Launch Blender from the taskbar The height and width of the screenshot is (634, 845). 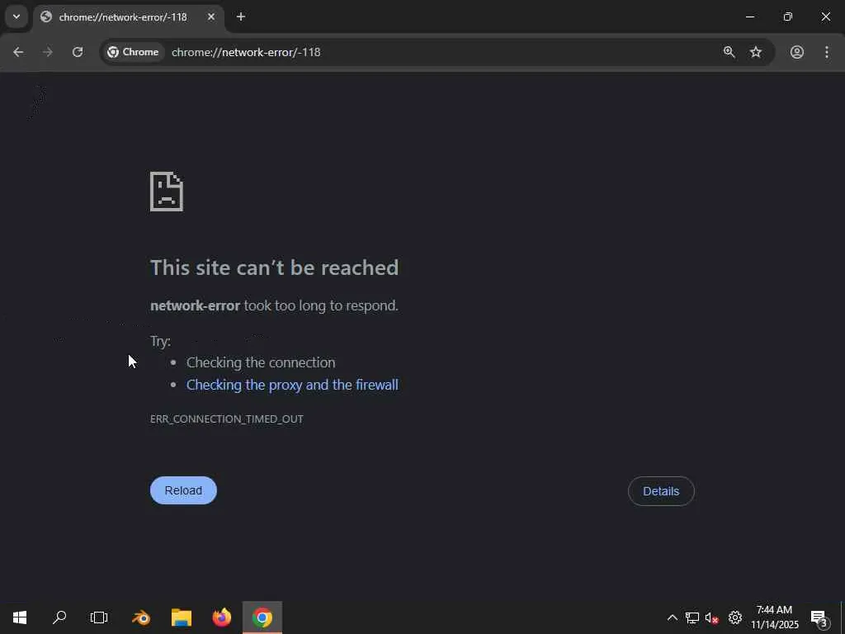(x=141, y=617)
